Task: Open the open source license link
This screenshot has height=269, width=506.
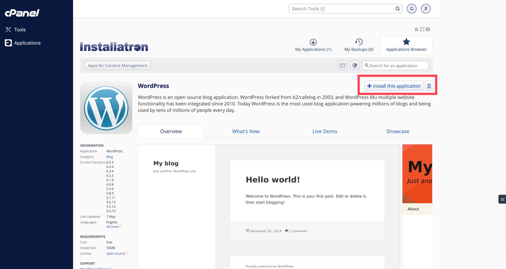Action: 116,253
